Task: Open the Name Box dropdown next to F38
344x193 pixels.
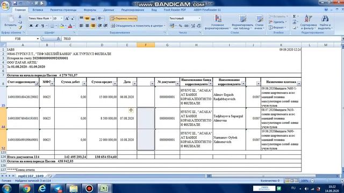Action: (x=38, y=39)
